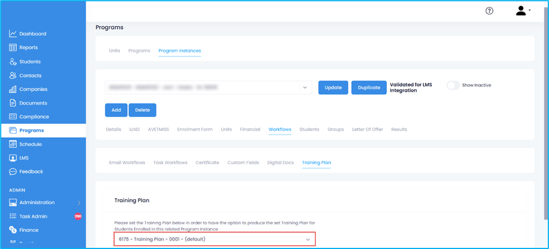549x249 pixels.
Task: Toggle the Show Inactive switch
Action: click(x=453, y=85)
